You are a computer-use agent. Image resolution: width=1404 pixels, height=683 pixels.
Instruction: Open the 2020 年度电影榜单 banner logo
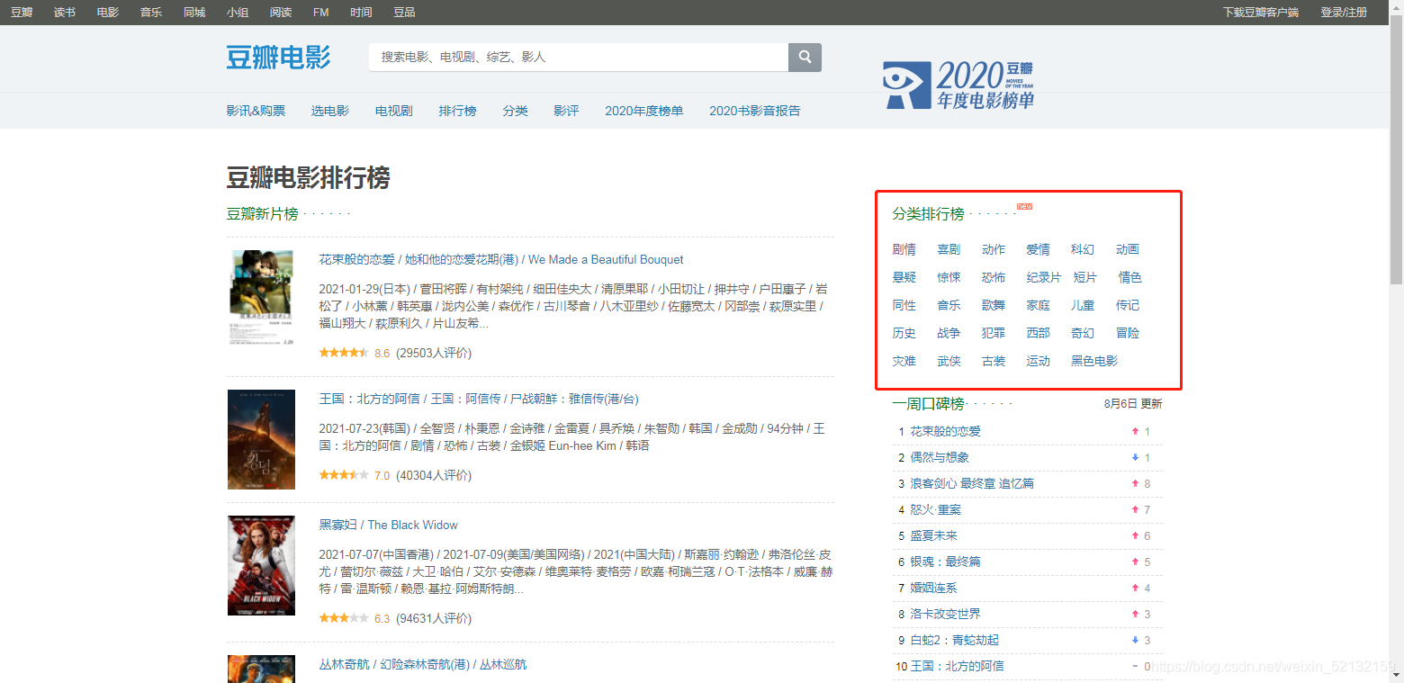(958, 85)
